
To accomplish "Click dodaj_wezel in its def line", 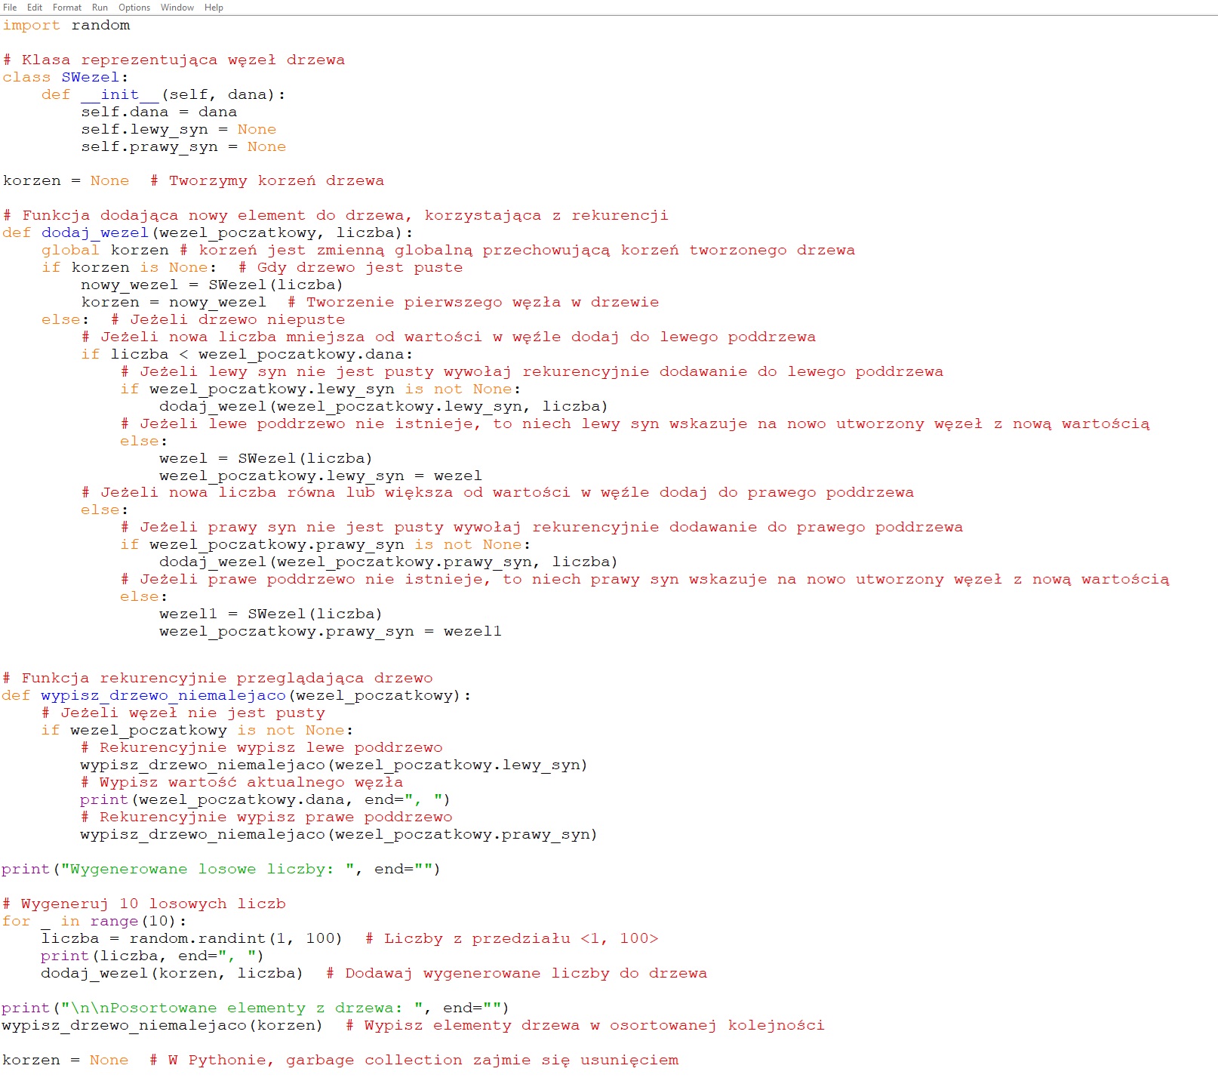I will (95, 233).
